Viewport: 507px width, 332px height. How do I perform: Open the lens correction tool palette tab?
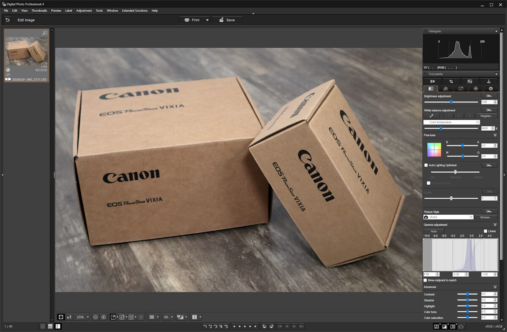(x=432, y=81)
